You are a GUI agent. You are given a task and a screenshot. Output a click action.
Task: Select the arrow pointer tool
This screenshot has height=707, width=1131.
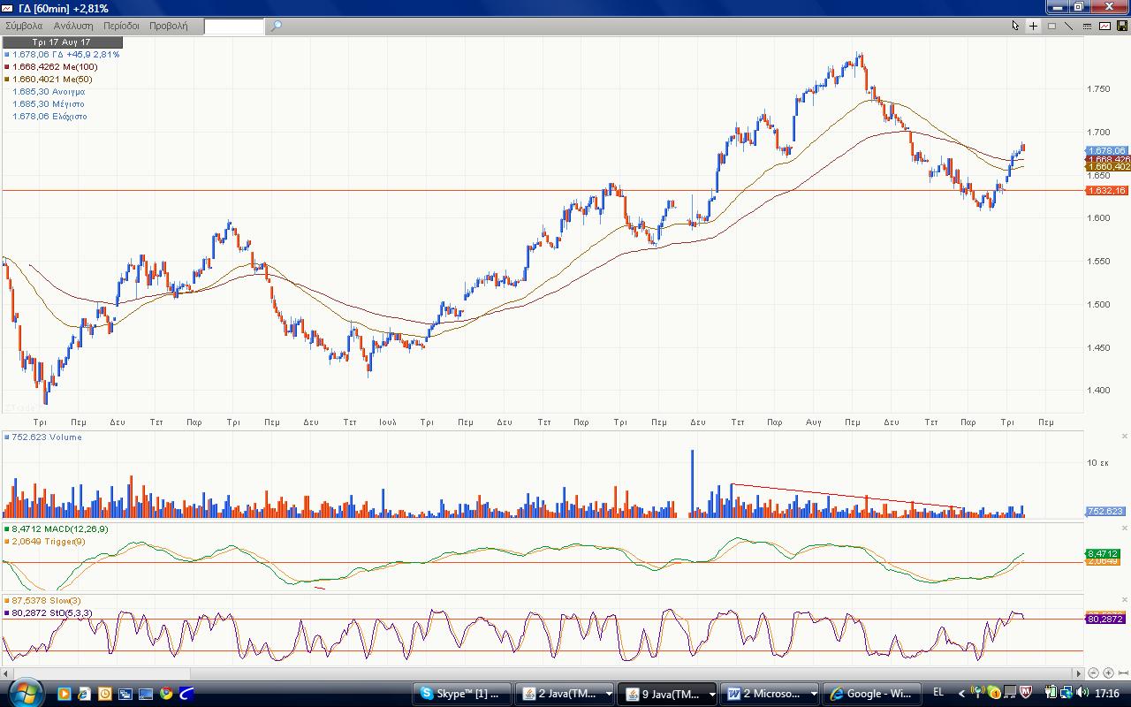1016,26
